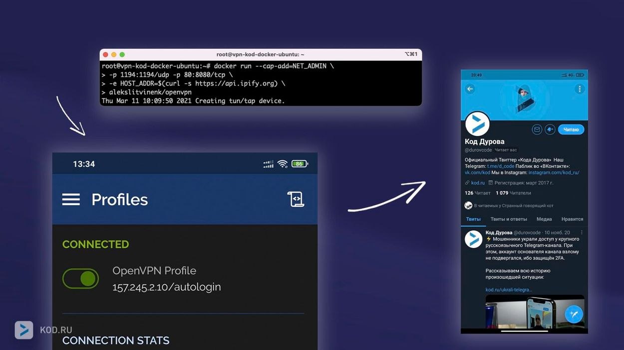Screen dimensions: 624x350
Task: Tap the CONNECTION STATS heading
Action: point(116,341)
